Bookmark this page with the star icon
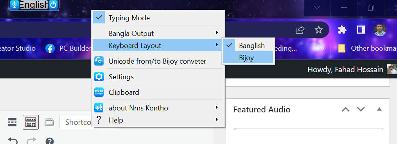Screen dimensions: 397x144 [x=318, y=30]
